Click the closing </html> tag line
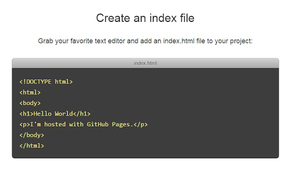297x174 pixels. coord(31,146)
